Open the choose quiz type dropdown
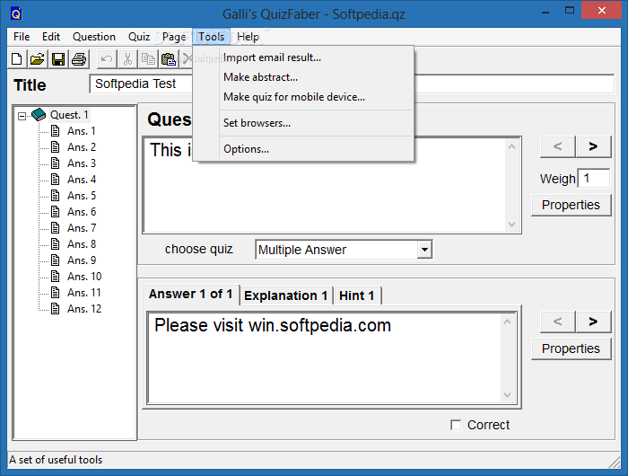Screen dimensions: 628x476 (x=424, y=250)
